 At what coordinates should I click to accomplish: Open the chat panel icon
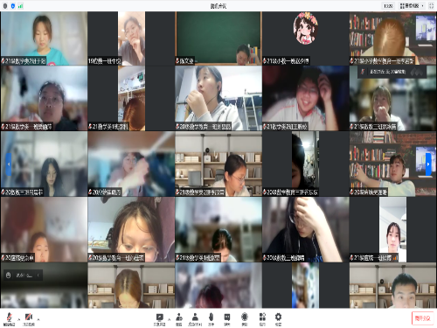[x=227, y=319]
